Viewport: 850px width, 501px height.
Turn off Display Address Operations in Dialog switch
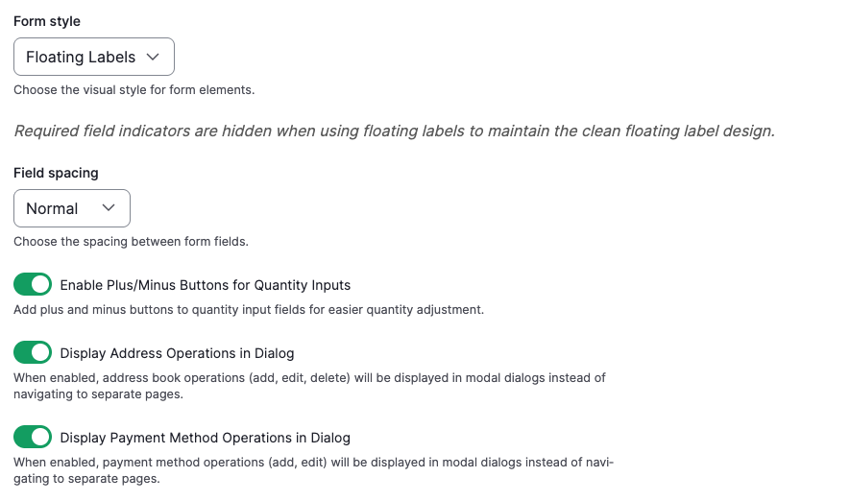coord(33,353)
